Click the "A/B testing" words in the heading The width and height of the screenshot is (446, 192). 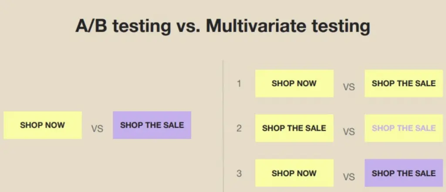122,26
